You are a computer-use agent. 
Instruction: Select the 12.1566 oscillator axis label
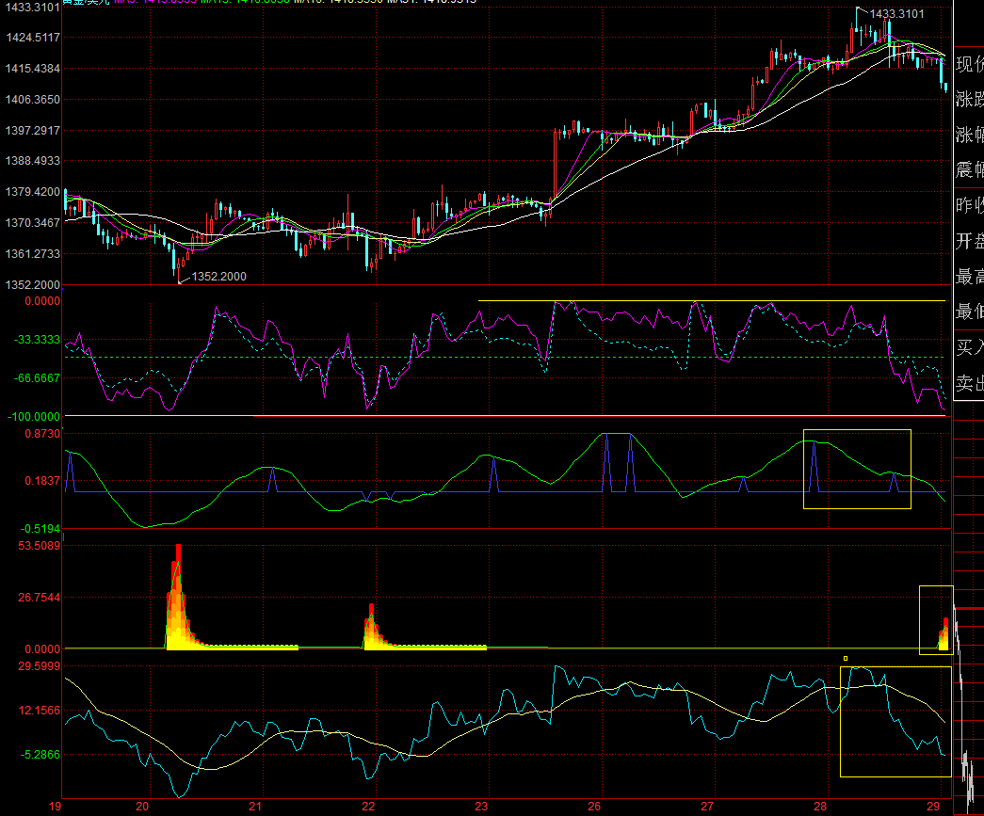point(40,711)
